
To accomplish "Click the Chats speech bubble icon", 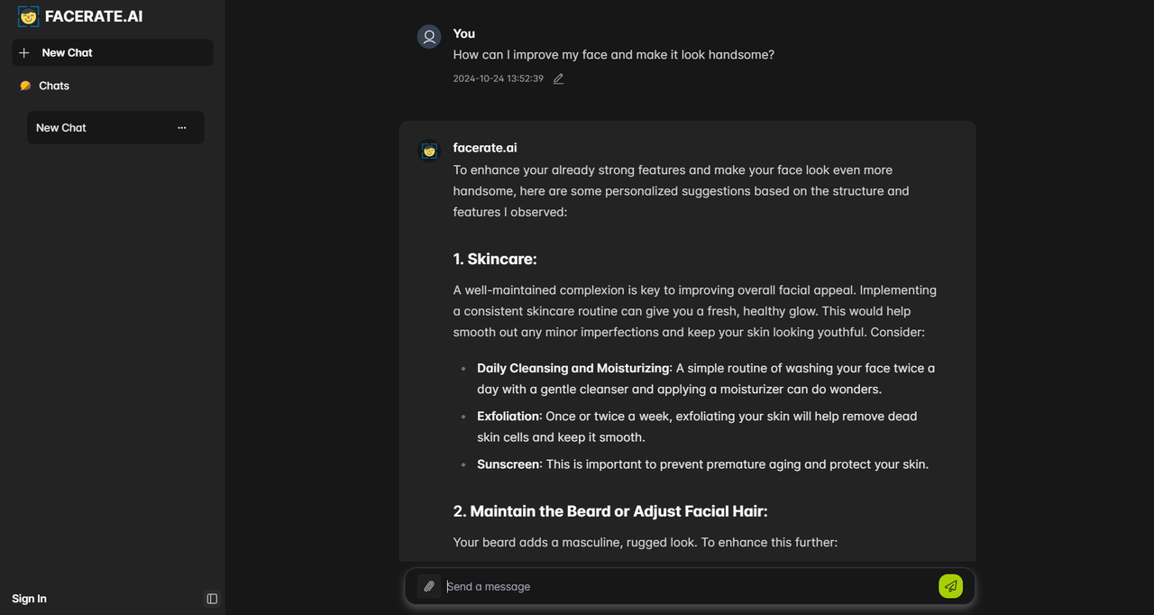I will click(25, 86).
